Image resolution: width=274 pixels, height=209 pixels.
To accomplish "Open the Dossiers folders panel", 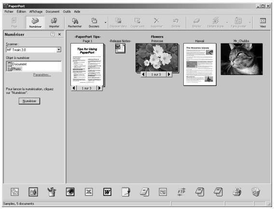I will pyautogui.click(x=94, y=23).
